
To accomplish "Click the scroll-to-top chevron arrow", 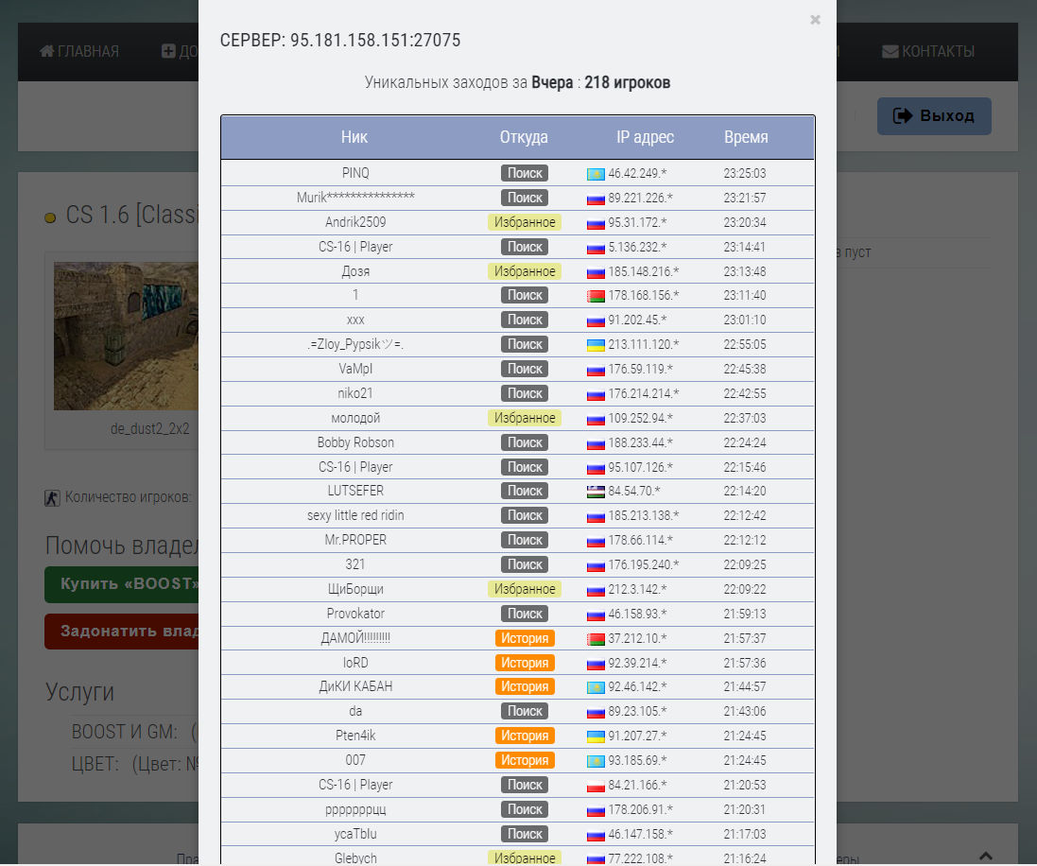I will tap(985, 856).
